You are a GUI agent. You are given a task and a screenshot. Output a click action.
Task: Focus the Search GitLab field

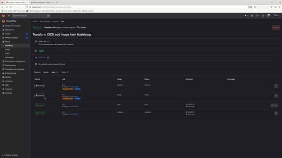[x=31, y=16]
